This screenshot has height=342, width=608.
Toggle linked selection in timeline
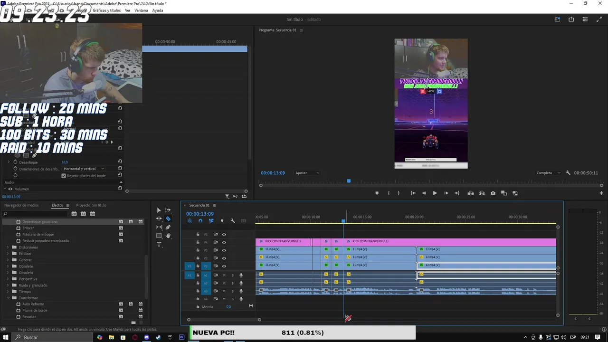click(x=211, y=221)
